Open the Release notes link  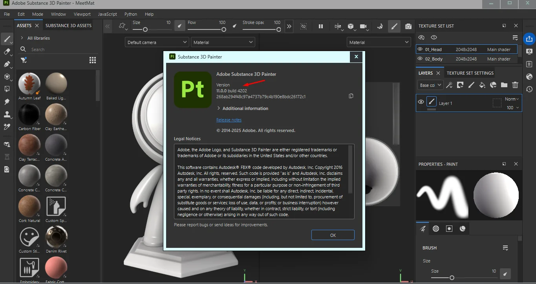(x=229, y=120)
